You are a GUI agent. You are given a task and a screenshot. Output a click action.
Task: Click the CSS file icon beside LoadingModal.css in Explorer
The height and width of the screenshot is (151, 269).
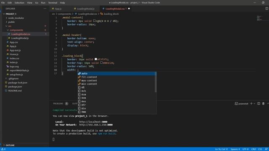[9, 34]
